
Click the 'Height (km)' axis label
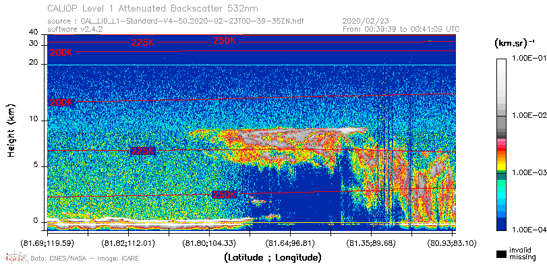11,130
